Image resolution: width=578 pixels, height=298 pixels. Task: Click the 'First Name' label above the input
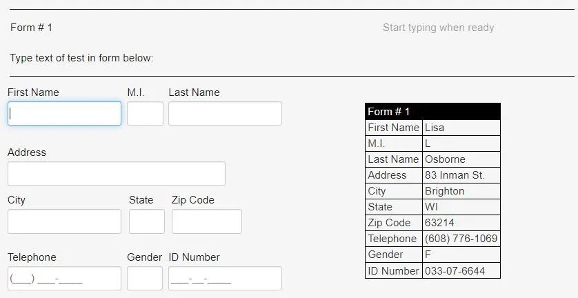(33, 92)
